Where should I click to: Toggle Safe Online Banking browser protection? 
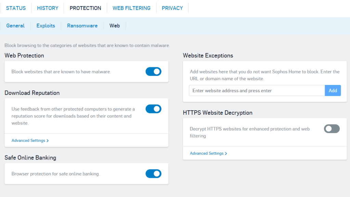[153, 173]
